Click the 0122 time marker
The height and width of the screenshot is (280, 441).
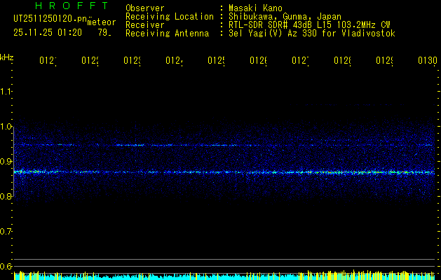(x=90, y=61)
